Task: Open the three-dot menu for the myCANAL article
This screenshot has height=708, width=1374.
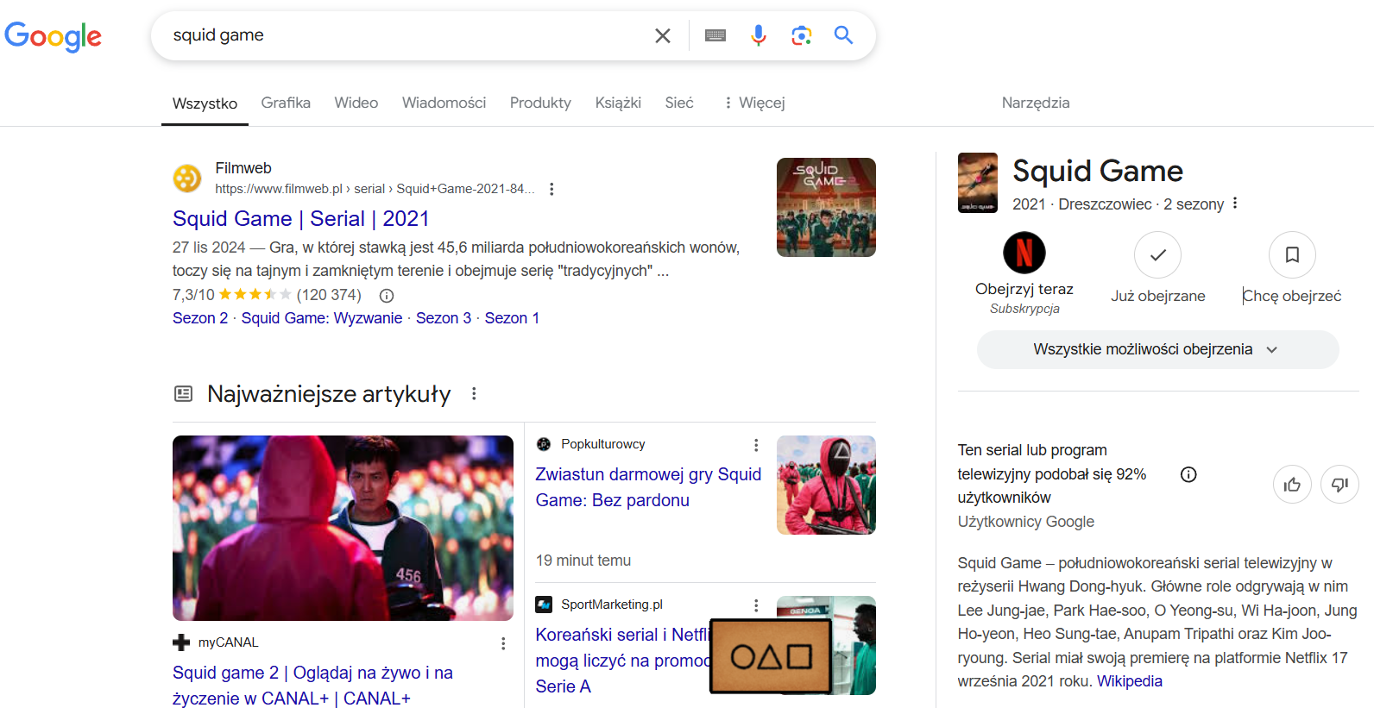Action: click(503, 643)
